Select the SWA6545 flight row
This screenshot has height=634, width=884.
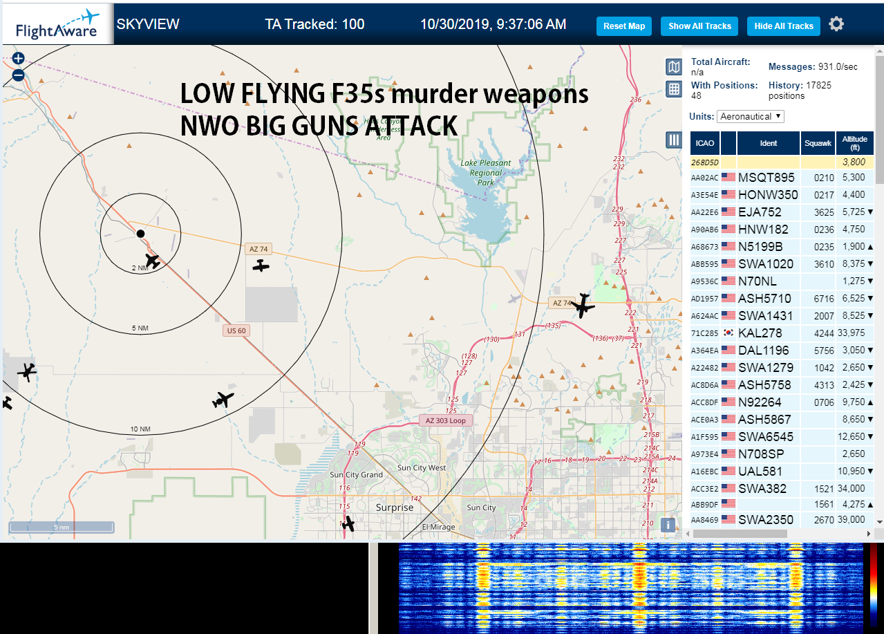[x=782, y=437]
